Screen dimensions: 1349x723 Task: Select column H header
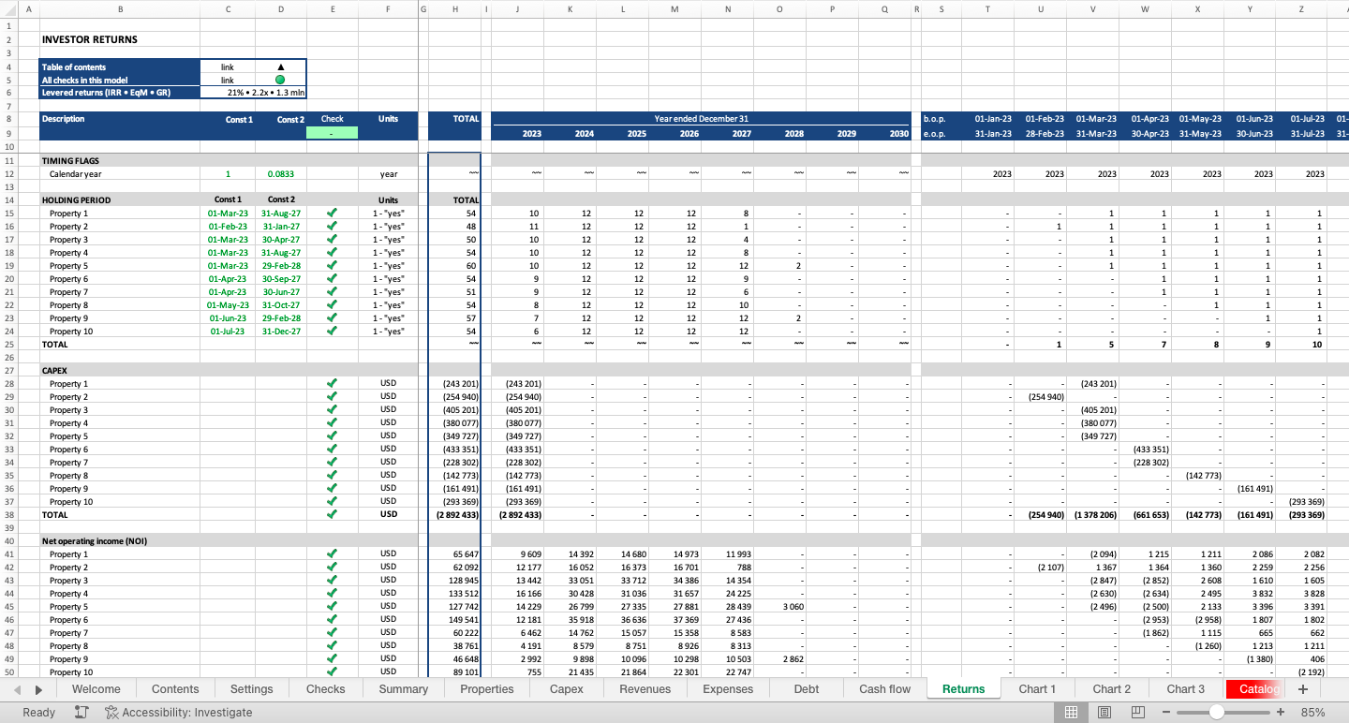455,9
